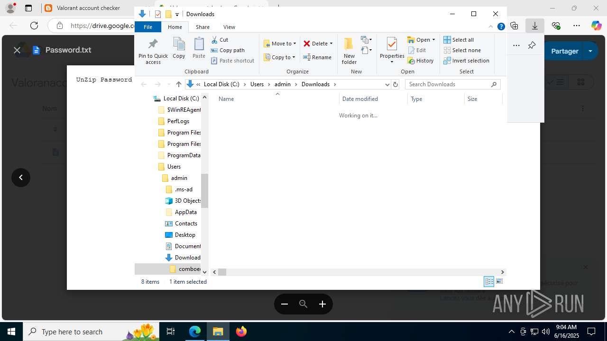Copy path of the selected item
Viewport: 607px width, 341px height.
pos(228,50)
